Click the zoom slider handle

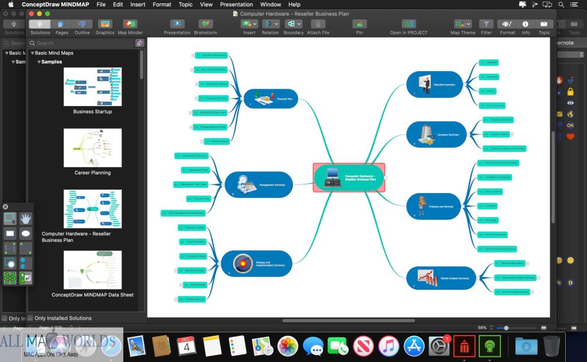coord(506,328)
